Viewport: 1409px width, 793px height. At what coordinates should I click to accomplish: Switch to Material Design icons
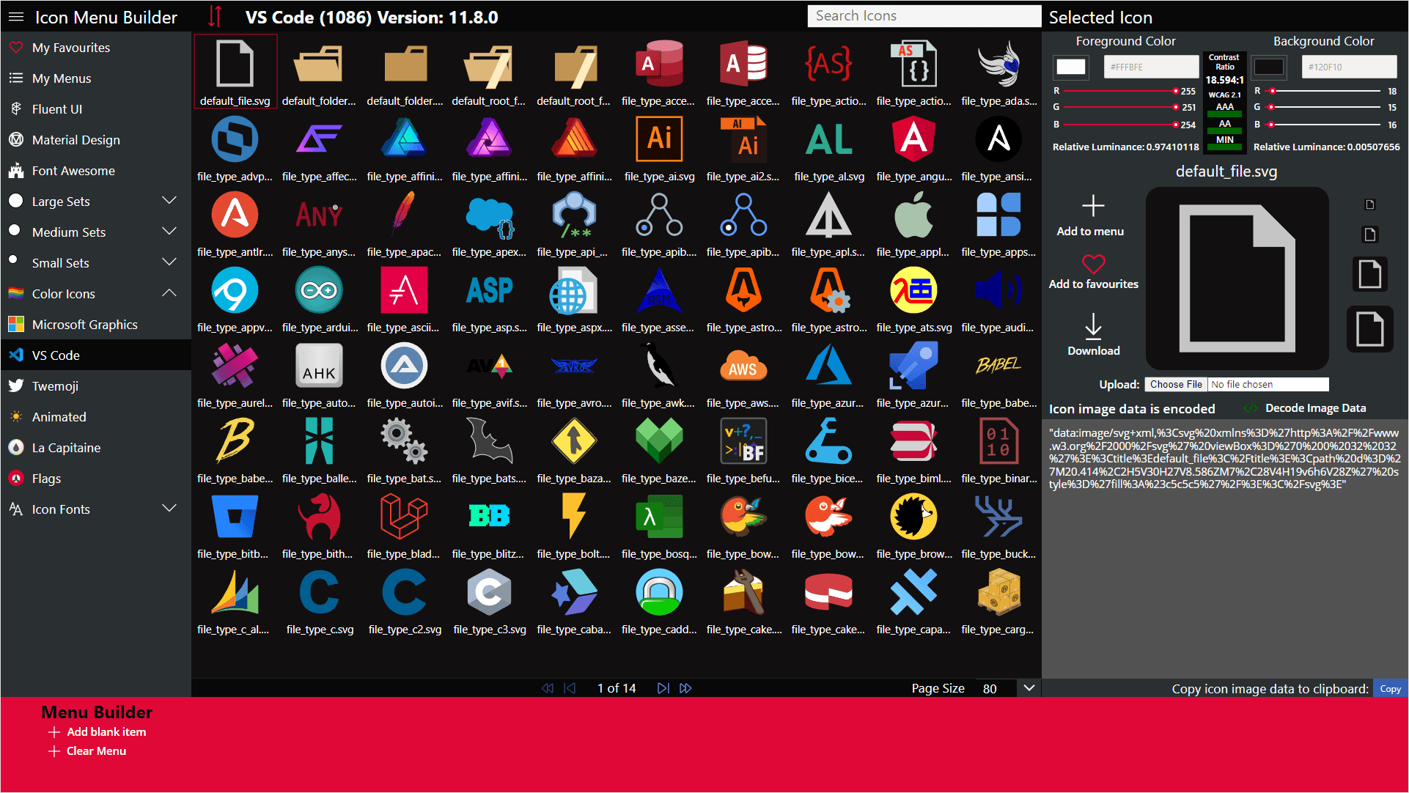coord(76,140)
